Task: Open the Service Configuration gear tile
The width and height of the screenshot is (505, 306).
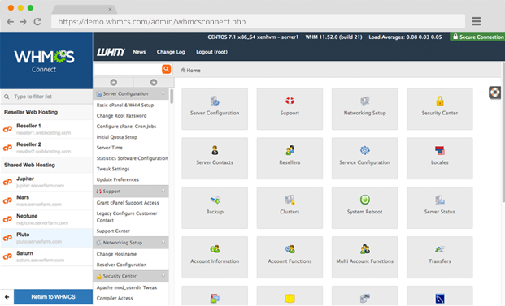Action: [365, 158]
